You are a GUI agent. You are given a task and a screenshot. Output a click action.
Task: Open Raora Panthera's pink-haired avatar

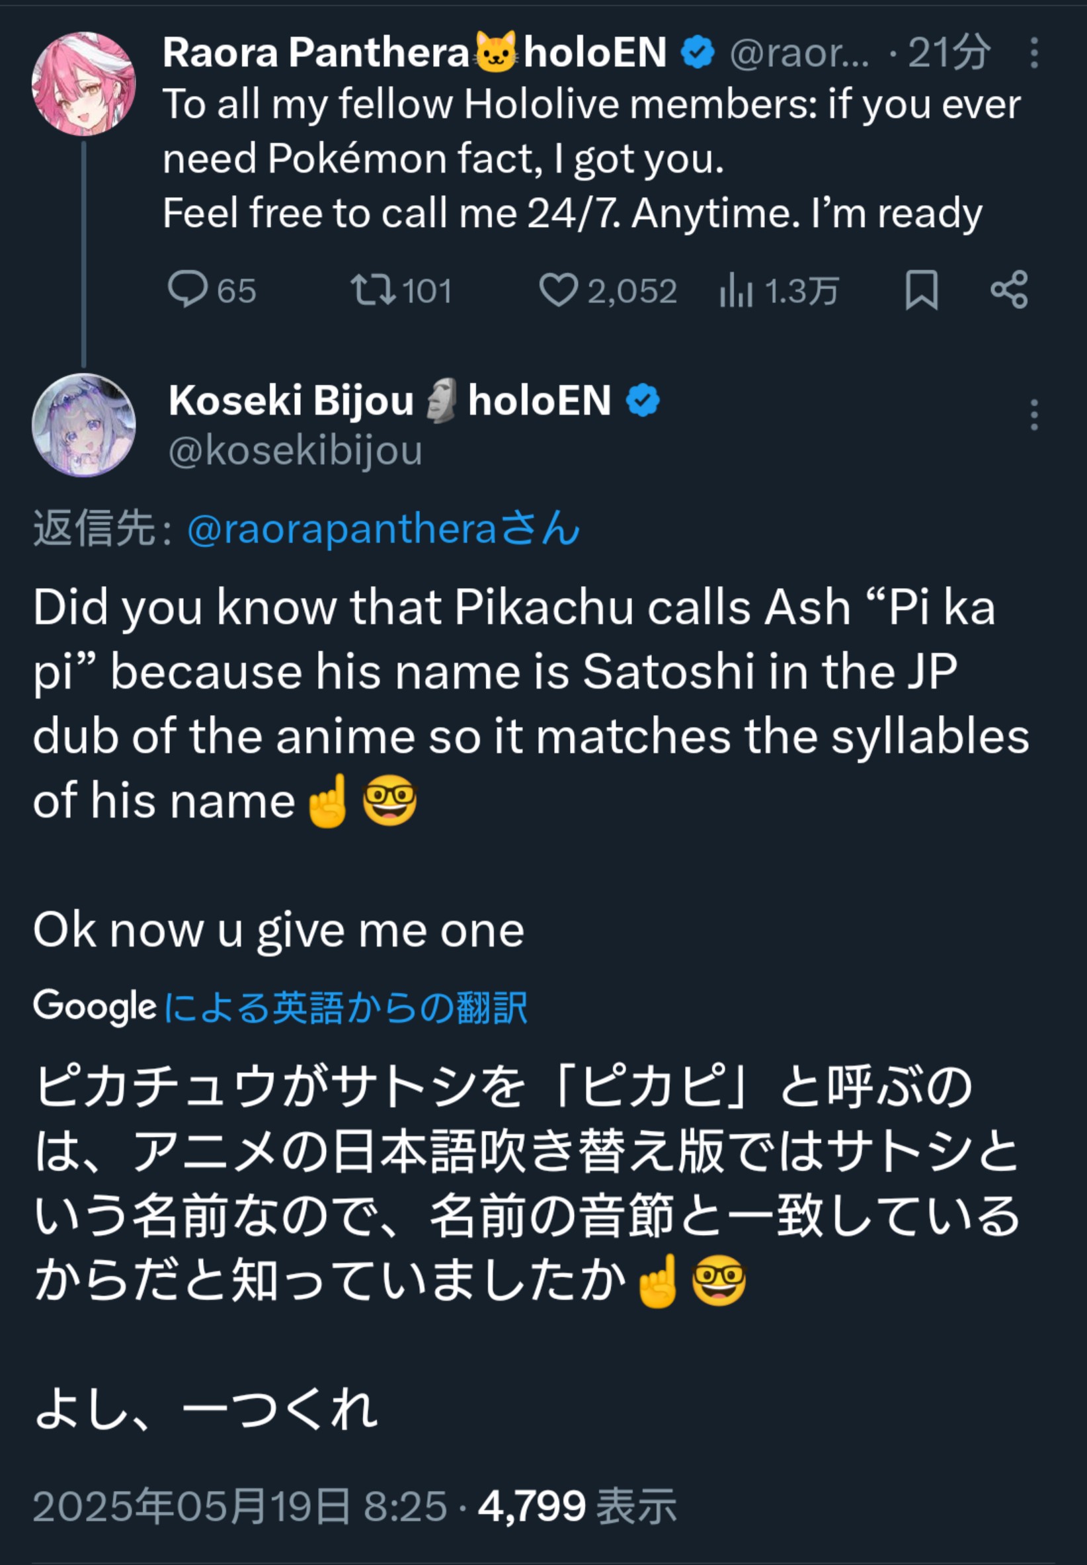click(84, 84)
